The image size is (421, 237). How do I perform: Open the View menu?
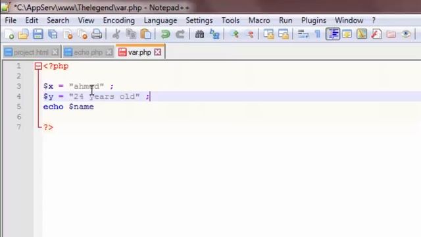tap(86, 20)
